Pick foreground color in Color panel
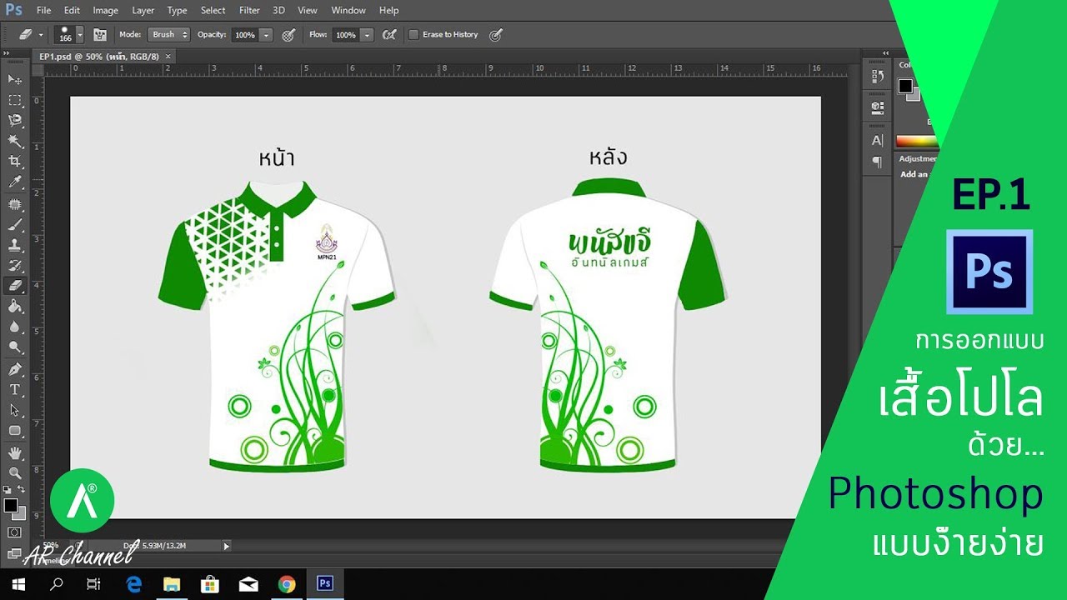1067x600 pixels. click(x=904, y=85)
